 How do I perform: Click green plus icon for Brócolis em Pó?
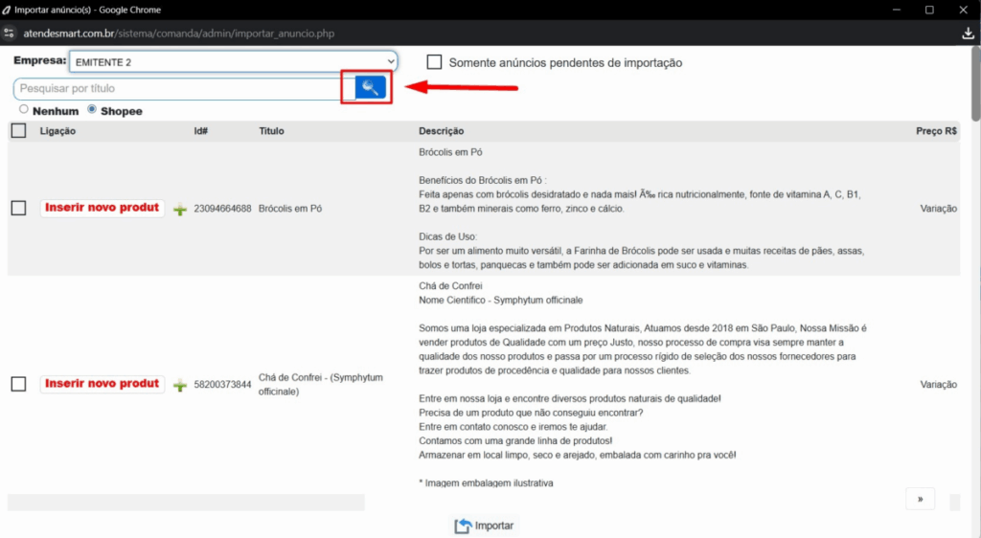[x=179, y=210]
